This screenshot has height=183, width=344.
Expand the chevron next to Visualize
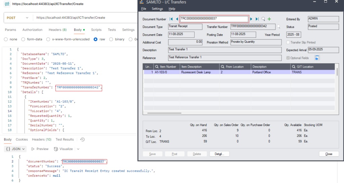click(78, 149)
